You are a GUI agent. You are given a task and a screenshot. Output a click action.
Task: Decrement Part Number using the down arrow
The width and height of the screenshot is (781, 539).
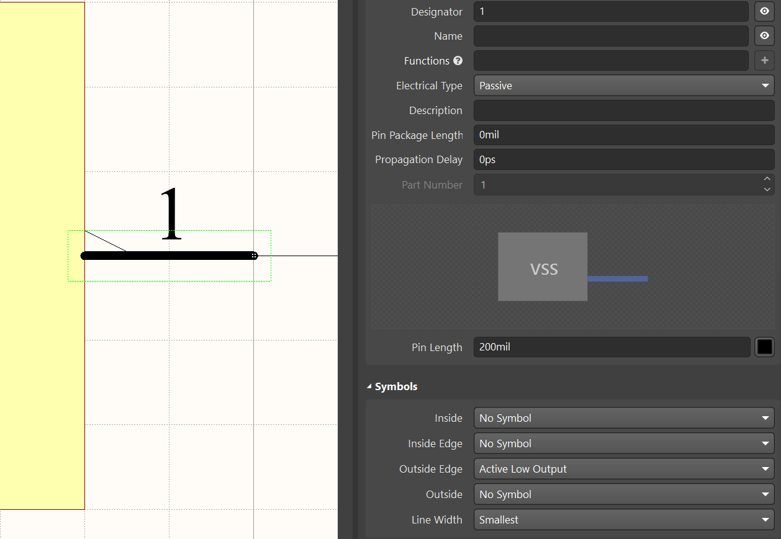click(767, 189)
